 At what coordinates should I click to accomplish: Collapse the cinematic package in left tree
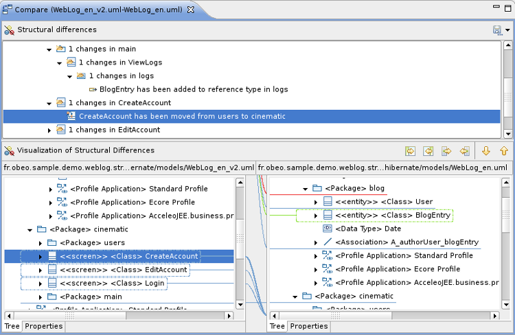[30, 230]
